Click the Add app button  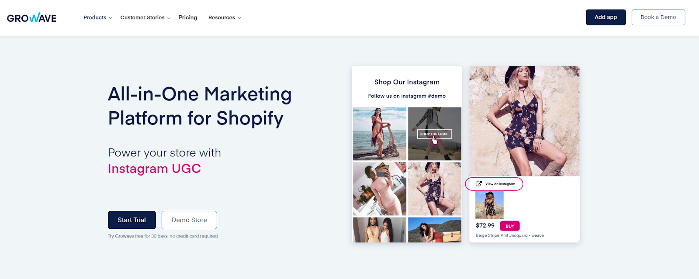click(x=606, y=17)
